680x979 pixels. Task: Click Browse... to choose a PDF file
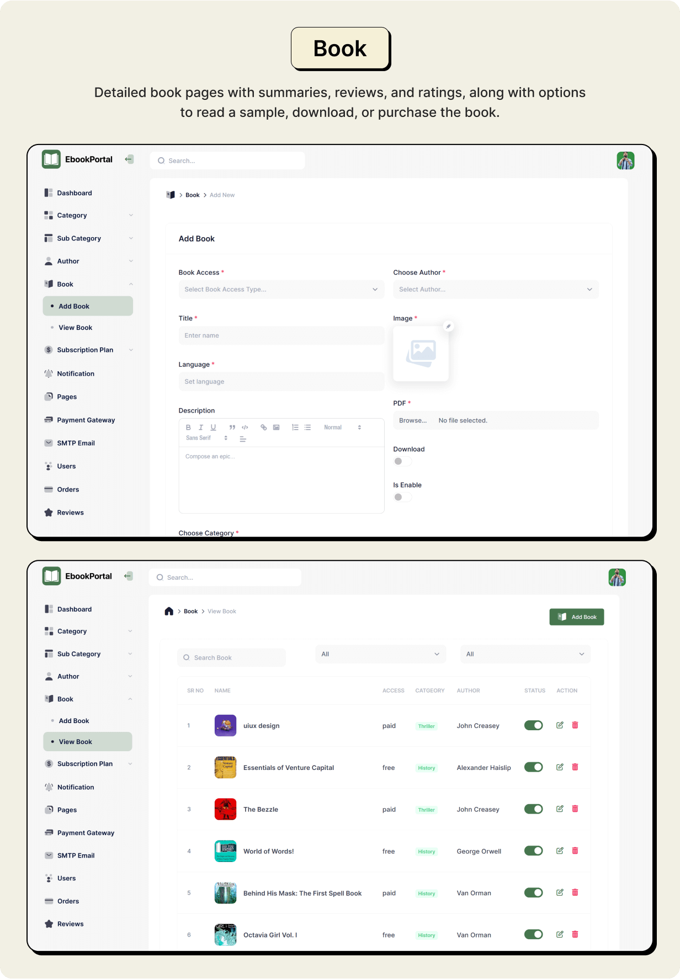pyautogui.click(x=413, y=420)
